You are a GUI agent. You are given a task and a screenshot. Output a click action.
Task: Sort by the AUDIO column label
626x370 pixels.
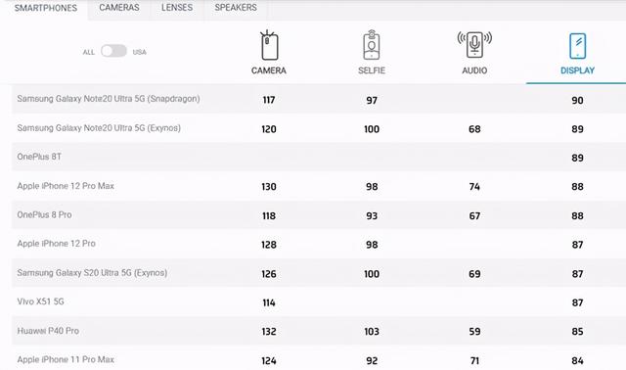474,70
